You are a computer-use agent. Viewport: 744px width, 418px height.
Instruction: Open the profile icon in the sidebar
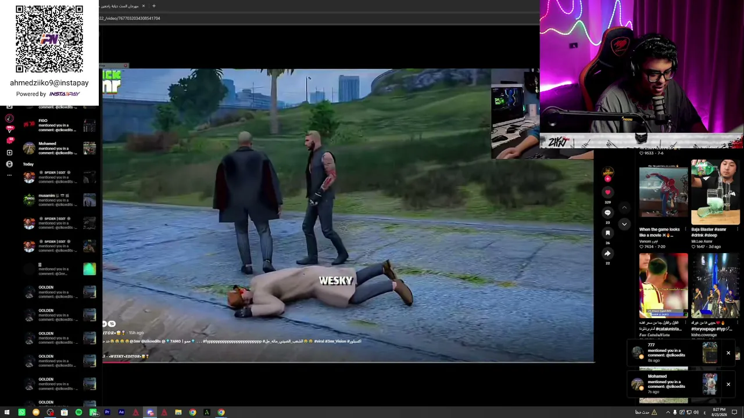pos(9,164)
